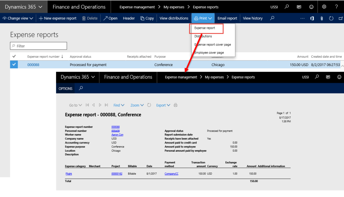Go to the first page of the report

87,105
